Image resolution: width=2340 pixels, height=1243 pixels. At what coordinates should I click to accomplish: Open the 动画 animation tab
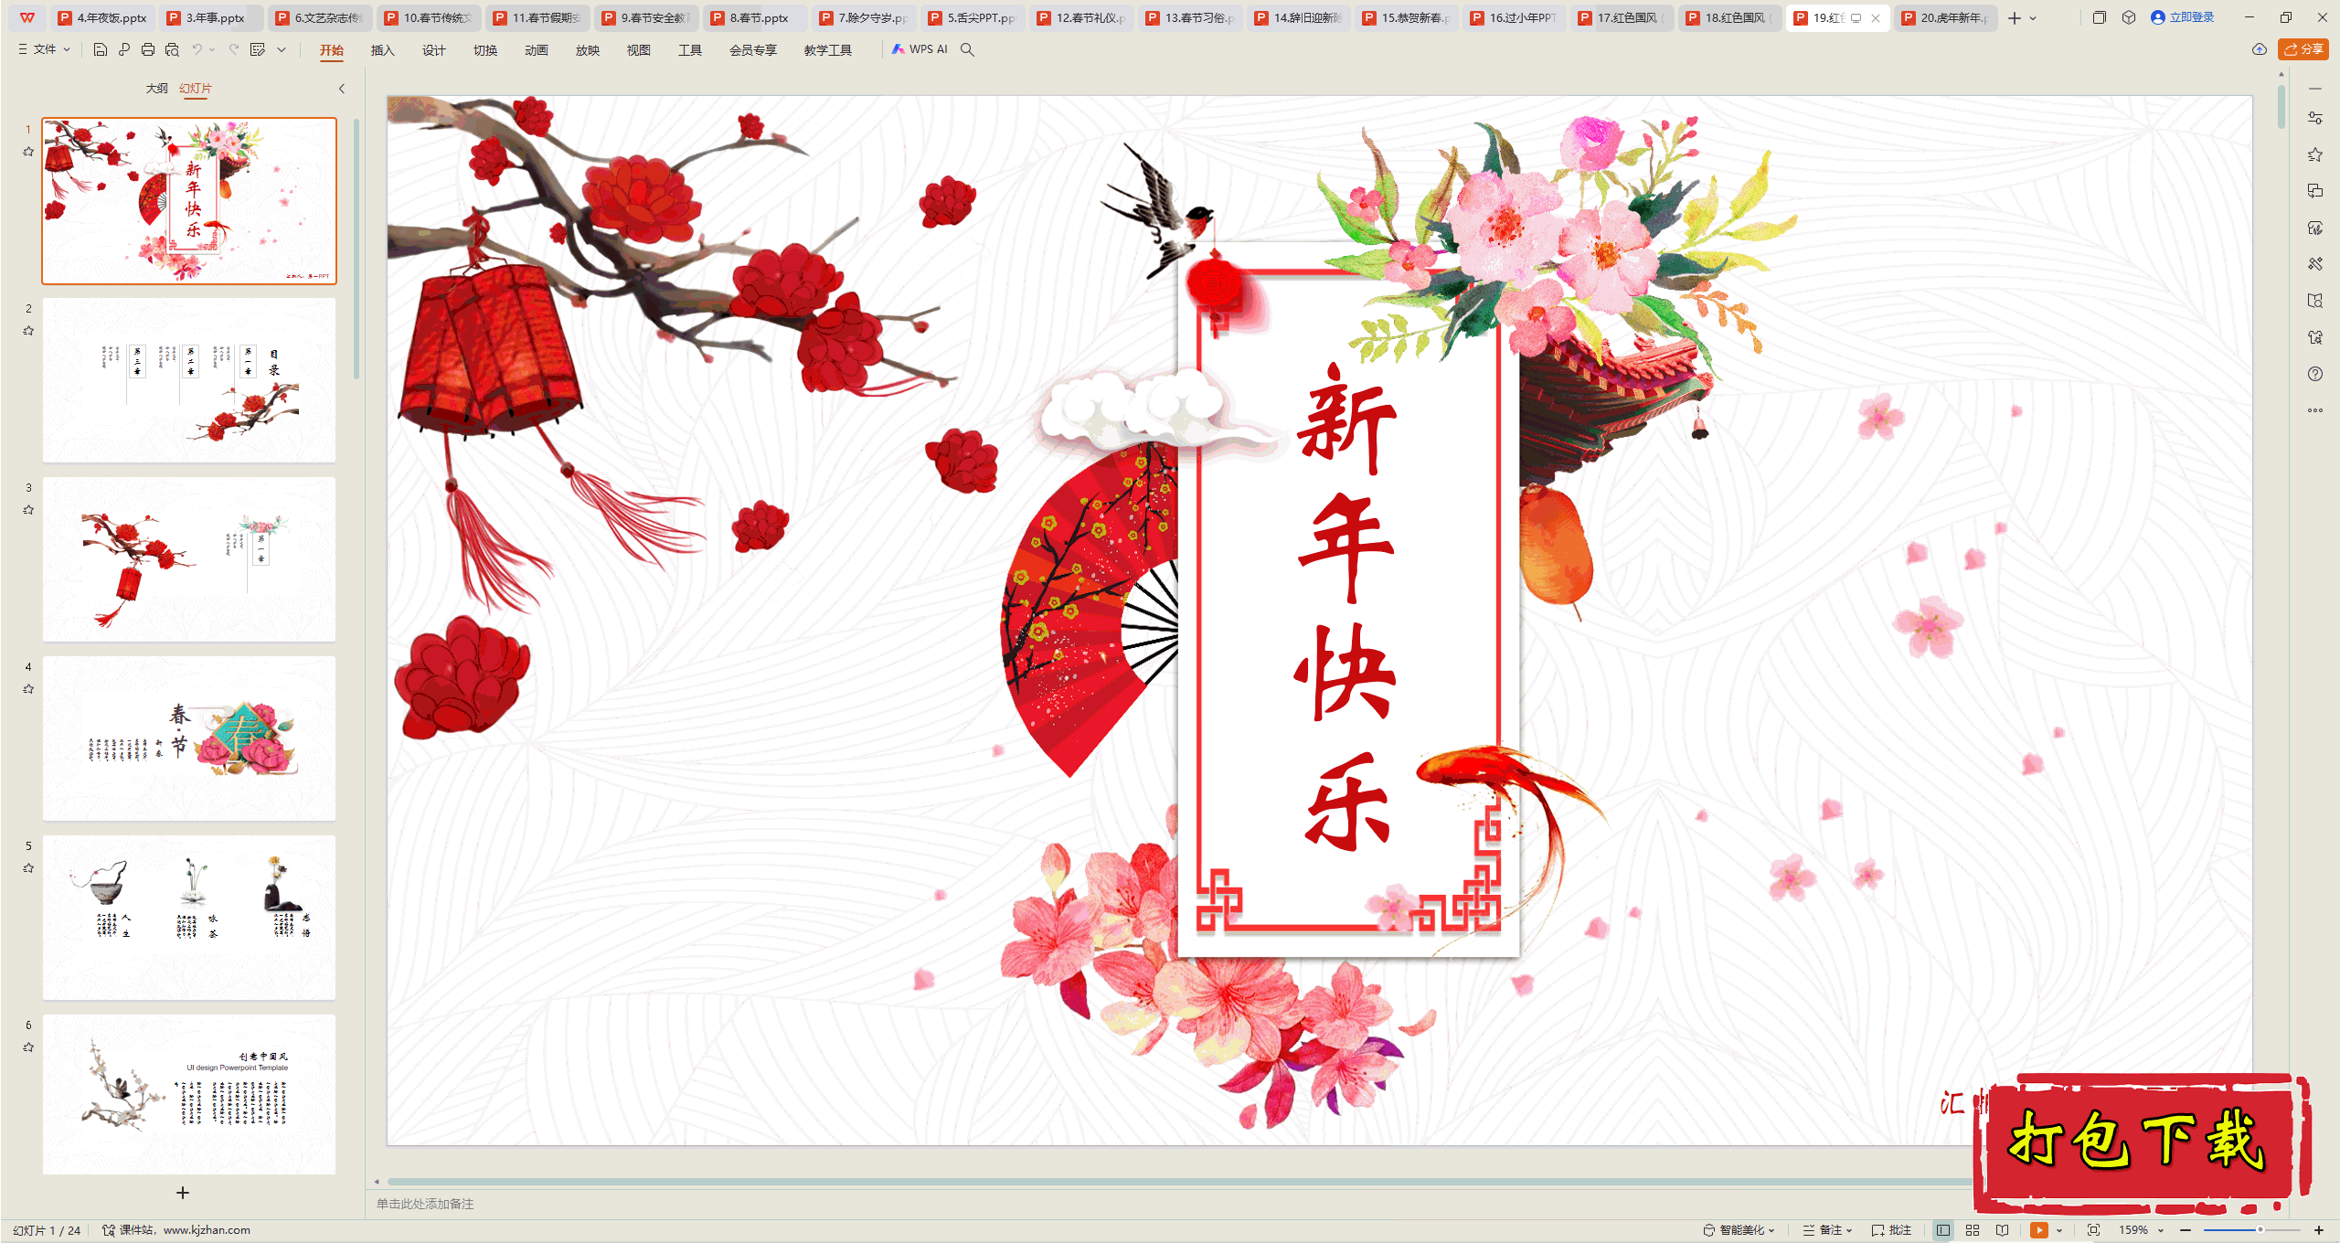point(536,50)
